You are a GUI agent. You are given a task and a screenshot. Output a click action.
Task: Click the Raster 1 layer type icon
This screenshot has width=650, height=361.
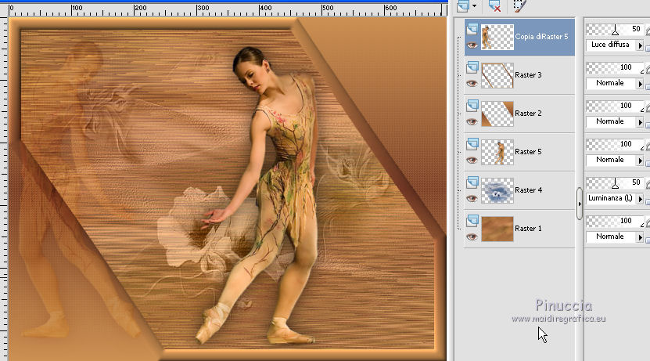click(472, 221)
